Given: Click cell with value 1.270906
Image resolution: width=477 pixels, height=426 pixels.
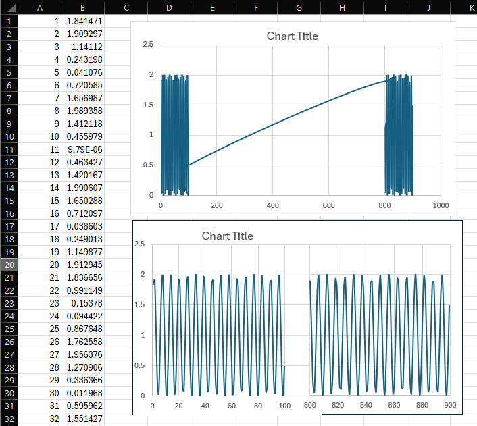Looking at the screenshot, I should [82, 367].
